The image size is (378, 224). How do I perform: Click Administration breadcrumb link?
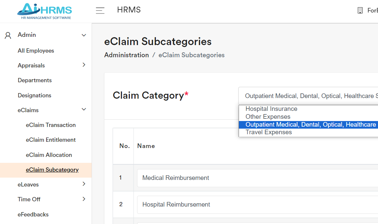[x=127, y=55]
